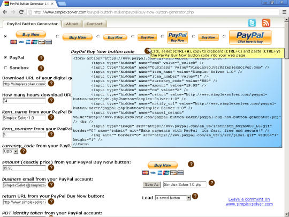
Task: Click help icon beside amount field 19.95
Action: tap(51, 168)
